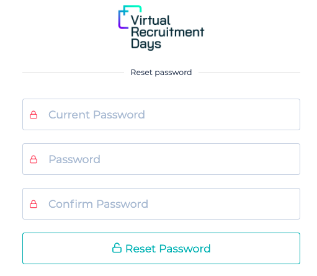
Task: Click the word "Virtual" in the logo
Action: (151, 20)
